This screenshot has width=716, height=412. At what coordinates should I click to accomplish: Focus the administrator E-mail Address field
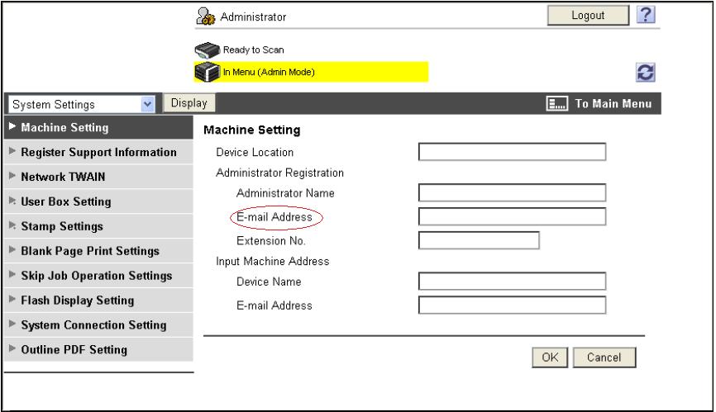point(512,216)
